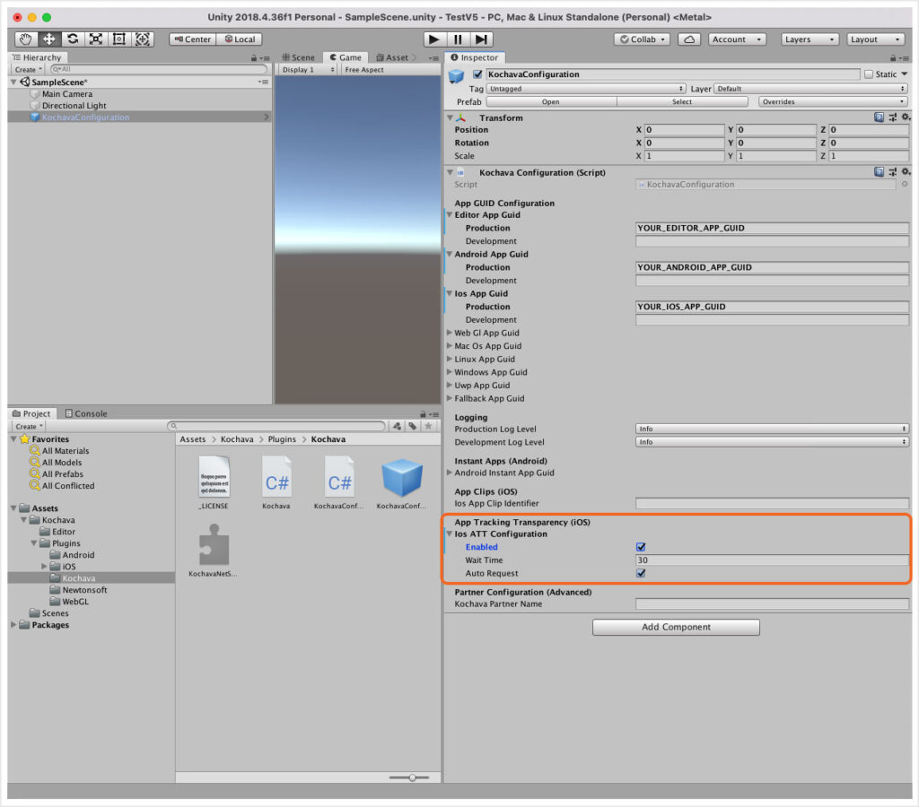This screenshot has height=807, width=919.
Task: Toggle the KochavaConfiguration active checkbox
Action: pos(477,74)
